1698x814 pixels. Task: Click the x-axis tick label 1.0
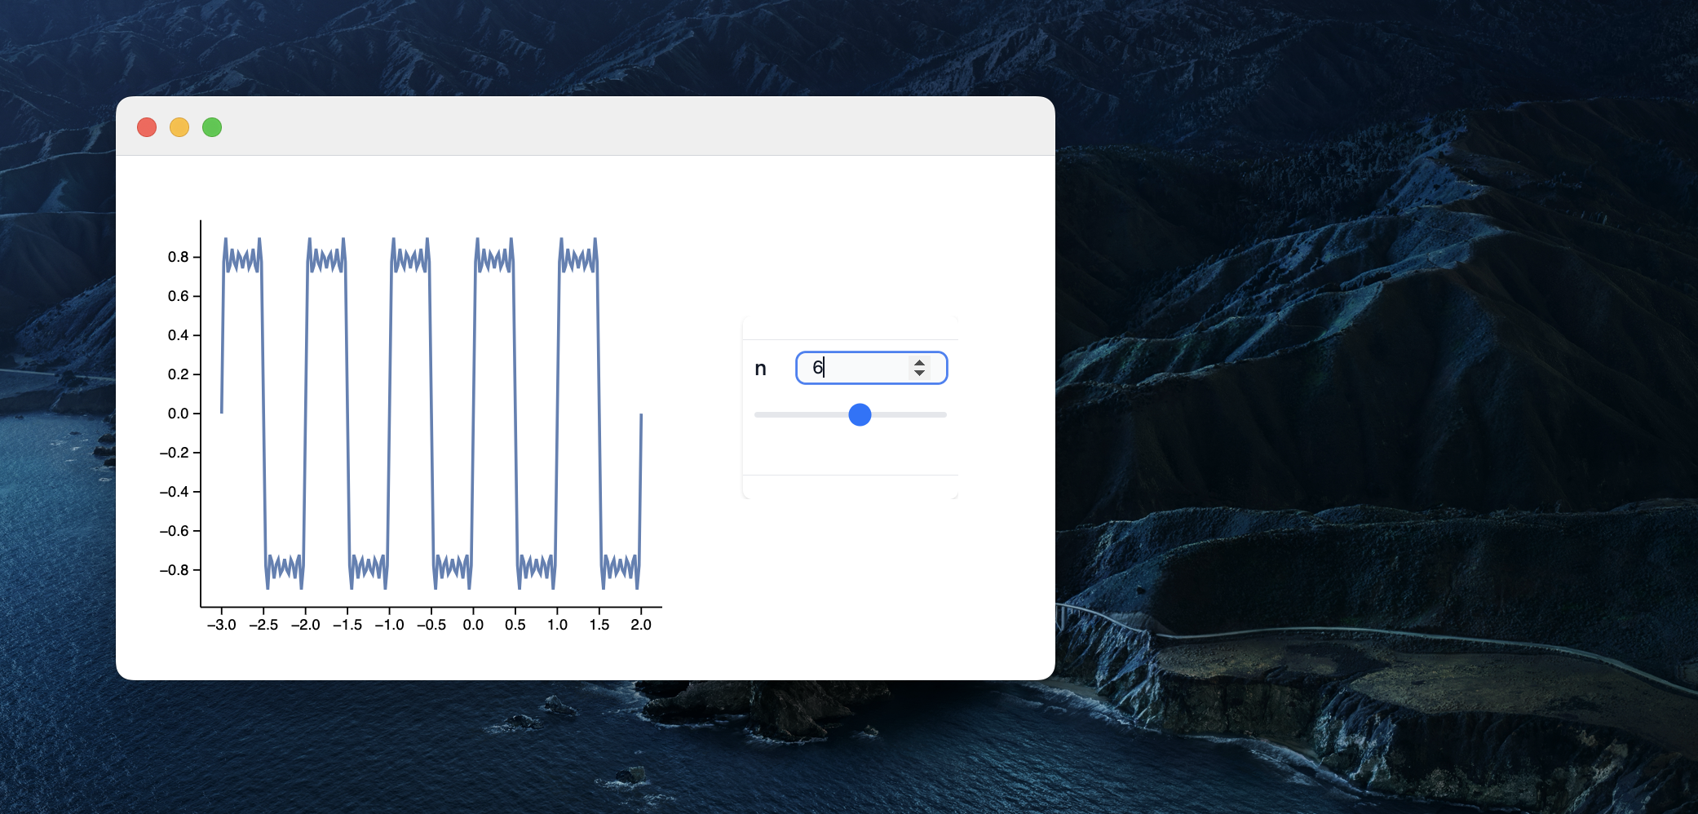point(557,625)
